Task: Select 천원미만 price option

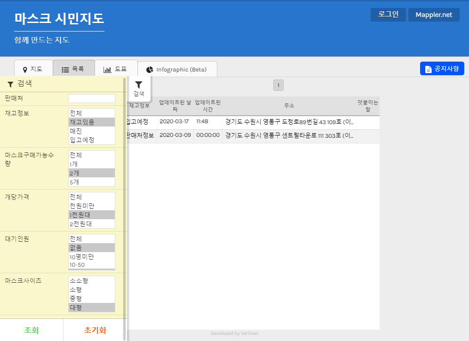Action: pyautogui.click(x=92, y=206)
